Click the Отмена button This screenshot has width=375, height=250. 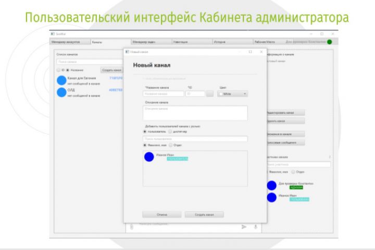click(162, 215)
